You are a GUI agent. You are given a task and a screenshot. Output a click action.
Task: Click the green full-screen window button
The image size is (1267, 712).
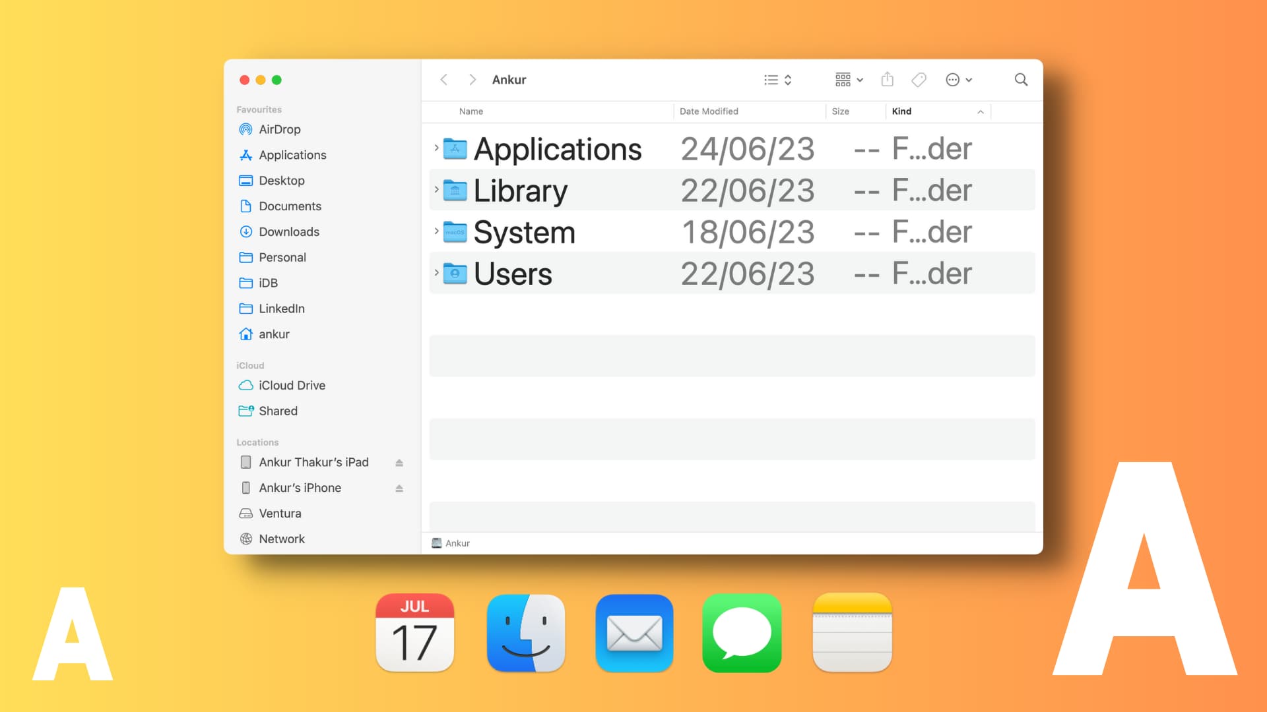coord(277,80)
